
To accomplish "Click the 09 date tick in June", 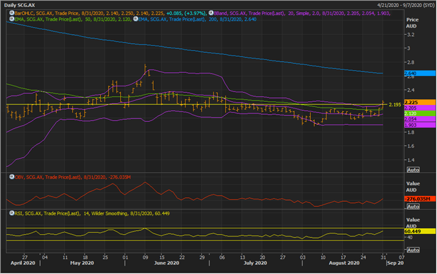I will tap(145, 257).
